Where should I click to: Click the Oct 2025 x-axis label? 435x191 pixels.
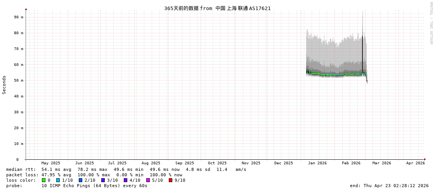tap(217, 163)
